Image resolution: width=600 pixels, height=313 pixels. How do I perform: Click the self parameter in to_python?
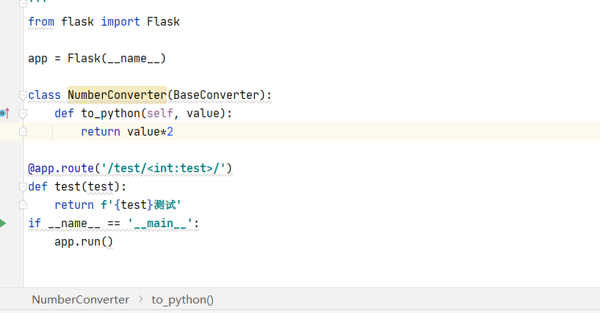coord(160,114)
